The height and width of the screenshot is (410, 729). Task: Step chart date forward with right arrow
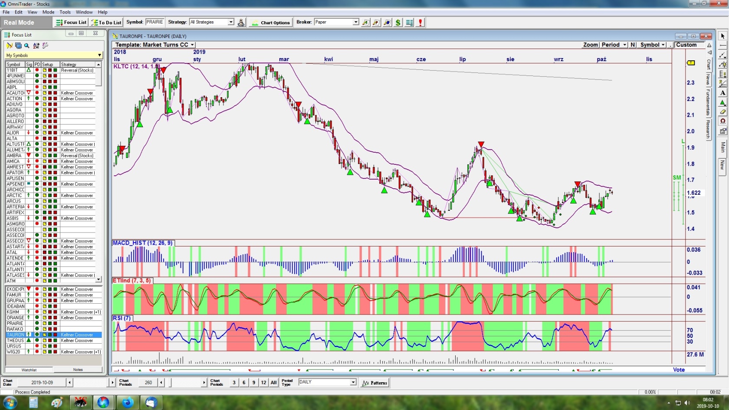[112, 382]
